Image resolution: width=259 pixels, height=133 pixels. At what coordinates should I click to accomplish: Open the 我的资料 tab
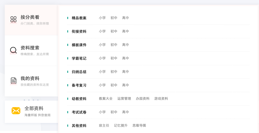pyautogui.click(x=31, y=81)
